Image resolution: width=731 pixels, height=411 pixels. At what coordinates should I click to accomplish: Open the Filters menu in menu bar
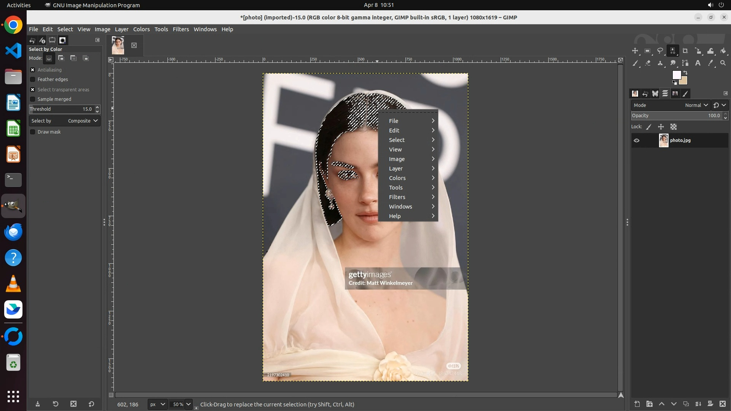180,29
